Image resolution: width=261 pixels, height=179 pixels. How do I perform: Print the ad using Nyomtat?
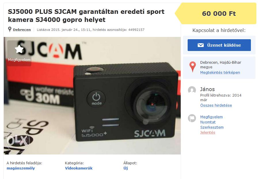pos(208,122)
